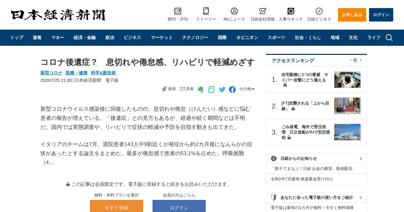Click thumbnail of the ごみ発電 ranking article

pos(347,132)
